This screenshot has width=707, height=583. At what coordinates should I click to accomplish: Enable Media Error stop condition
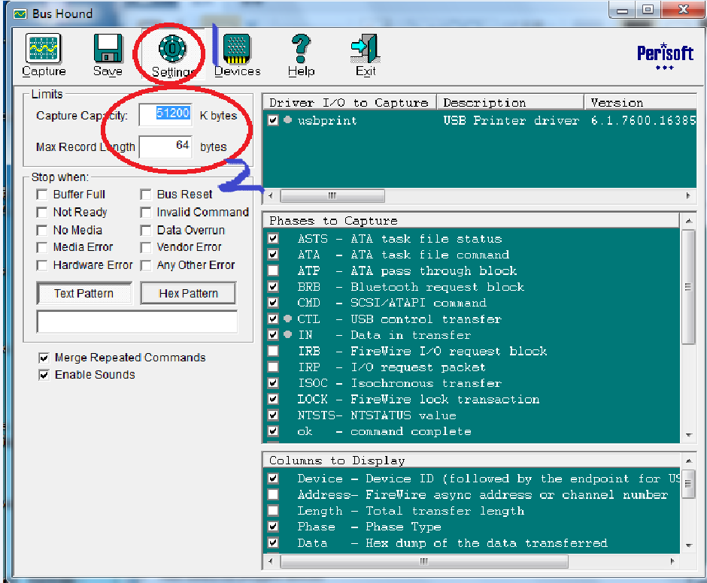pyautogui.click(x=42, y=247)
